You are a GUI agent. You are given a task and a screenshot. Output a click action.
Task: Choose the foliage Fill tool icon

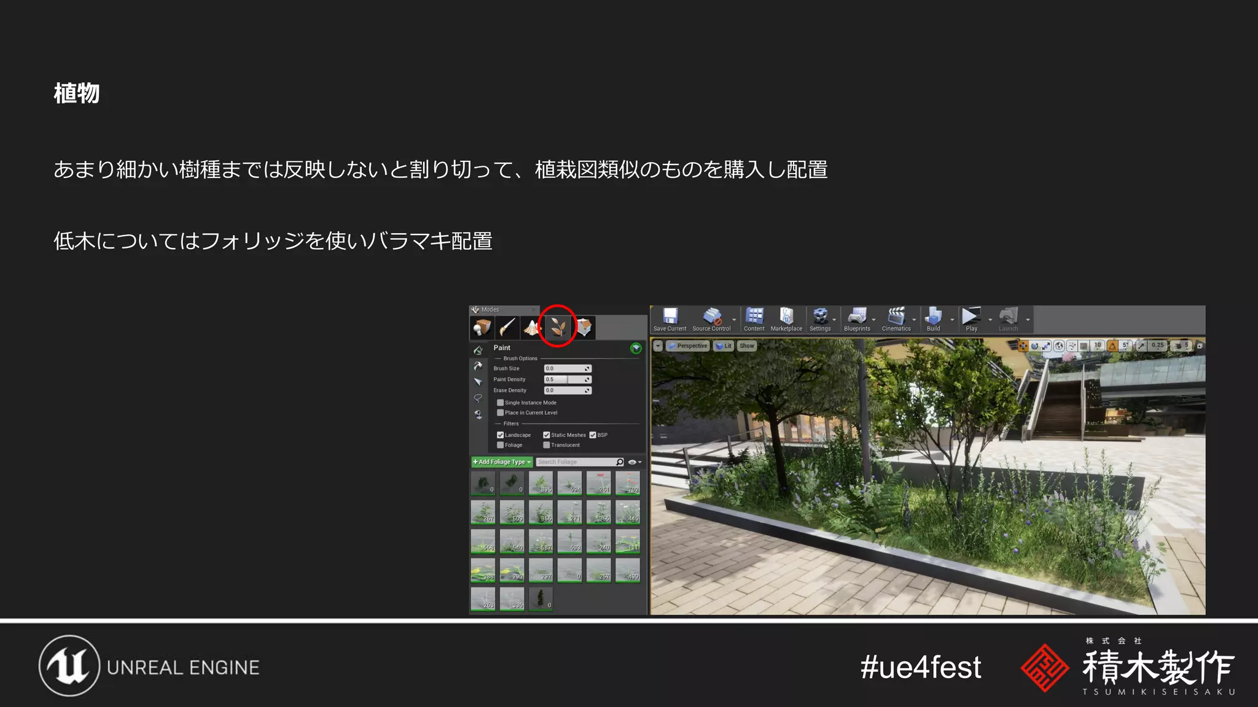pyautogui.click(x=478, y=415)
